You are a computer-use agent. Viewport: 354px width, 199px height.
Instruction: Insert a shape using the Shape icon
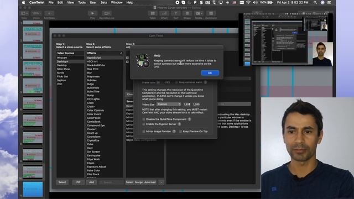click(x=187, y=13)
